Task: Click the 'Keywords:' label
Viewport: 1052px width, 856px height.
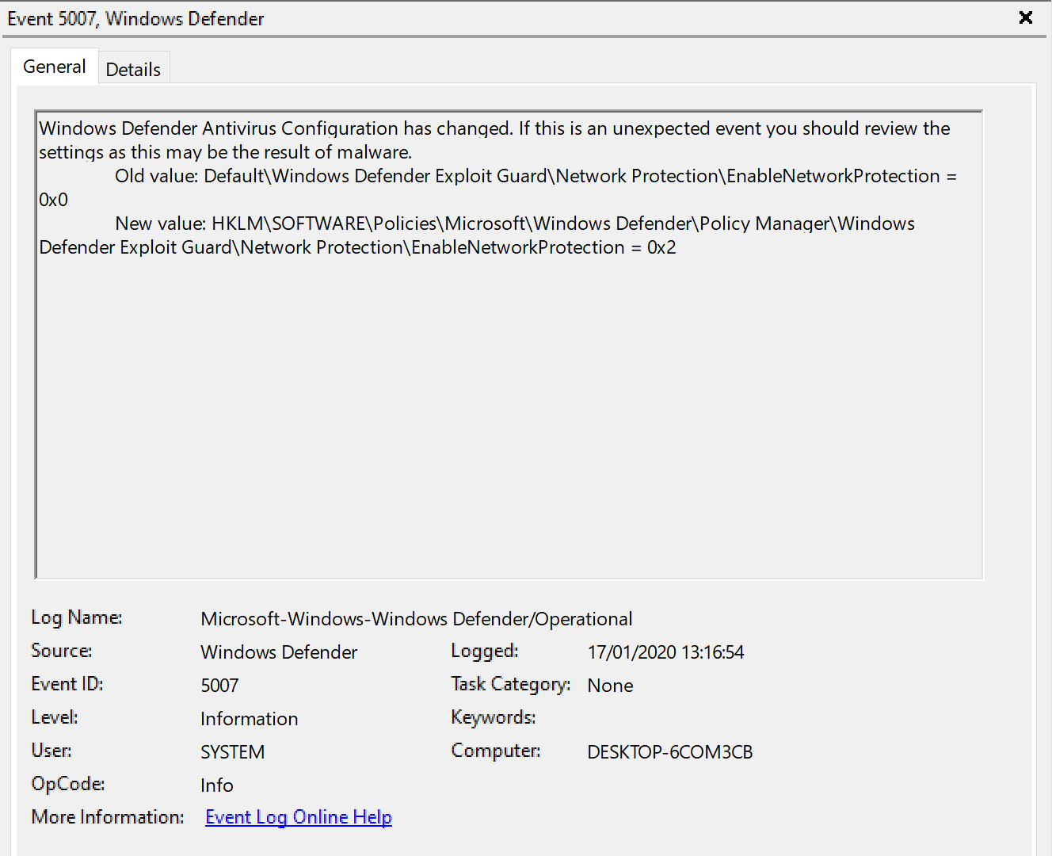Action: tap(494, 717)
